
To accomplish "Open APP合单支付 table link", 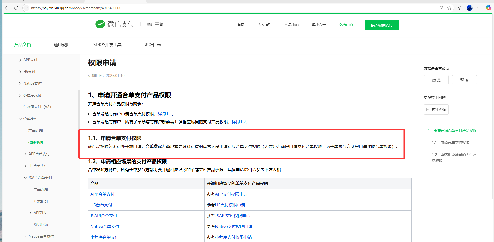I will [x=102, y=194].
